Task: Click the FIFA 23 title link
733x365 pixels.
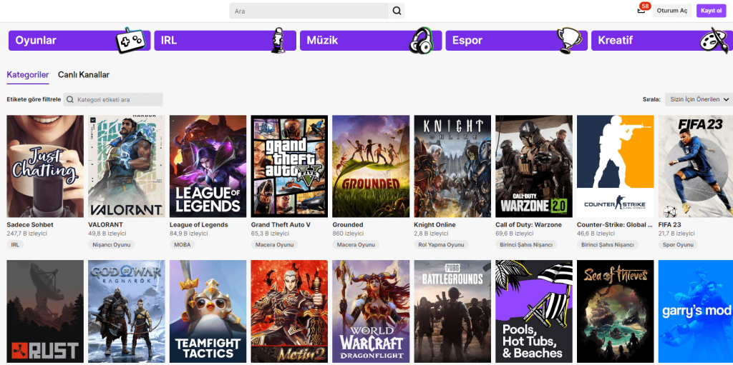Action: coord(671,225)
